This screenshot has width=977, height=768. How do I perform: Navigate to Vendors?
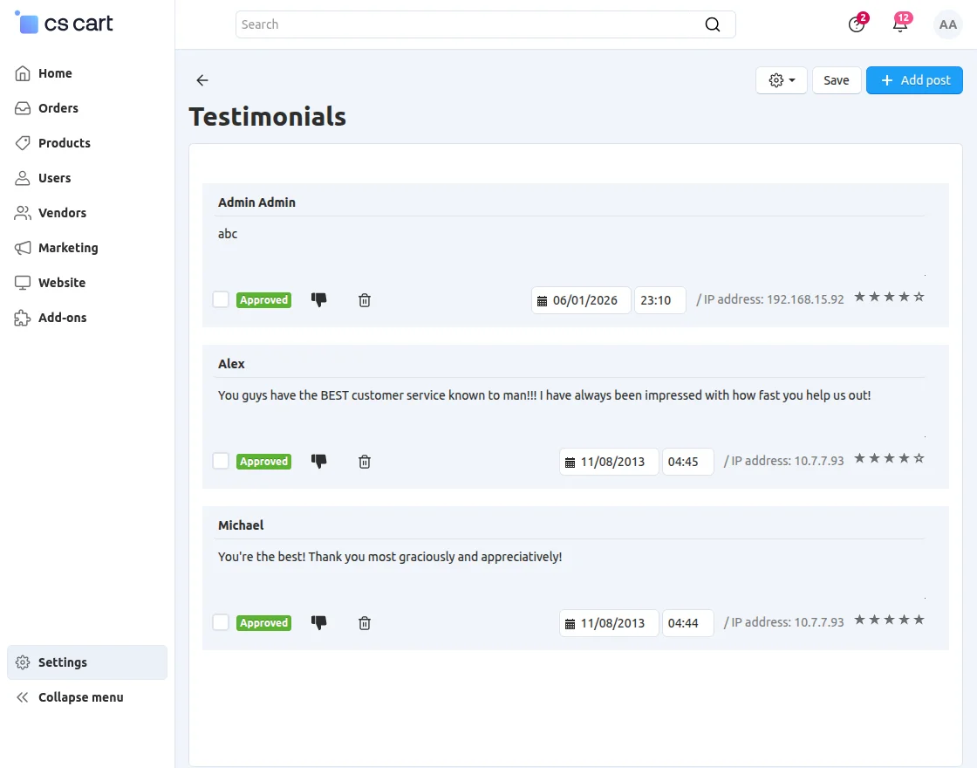(x=62, y=213)
